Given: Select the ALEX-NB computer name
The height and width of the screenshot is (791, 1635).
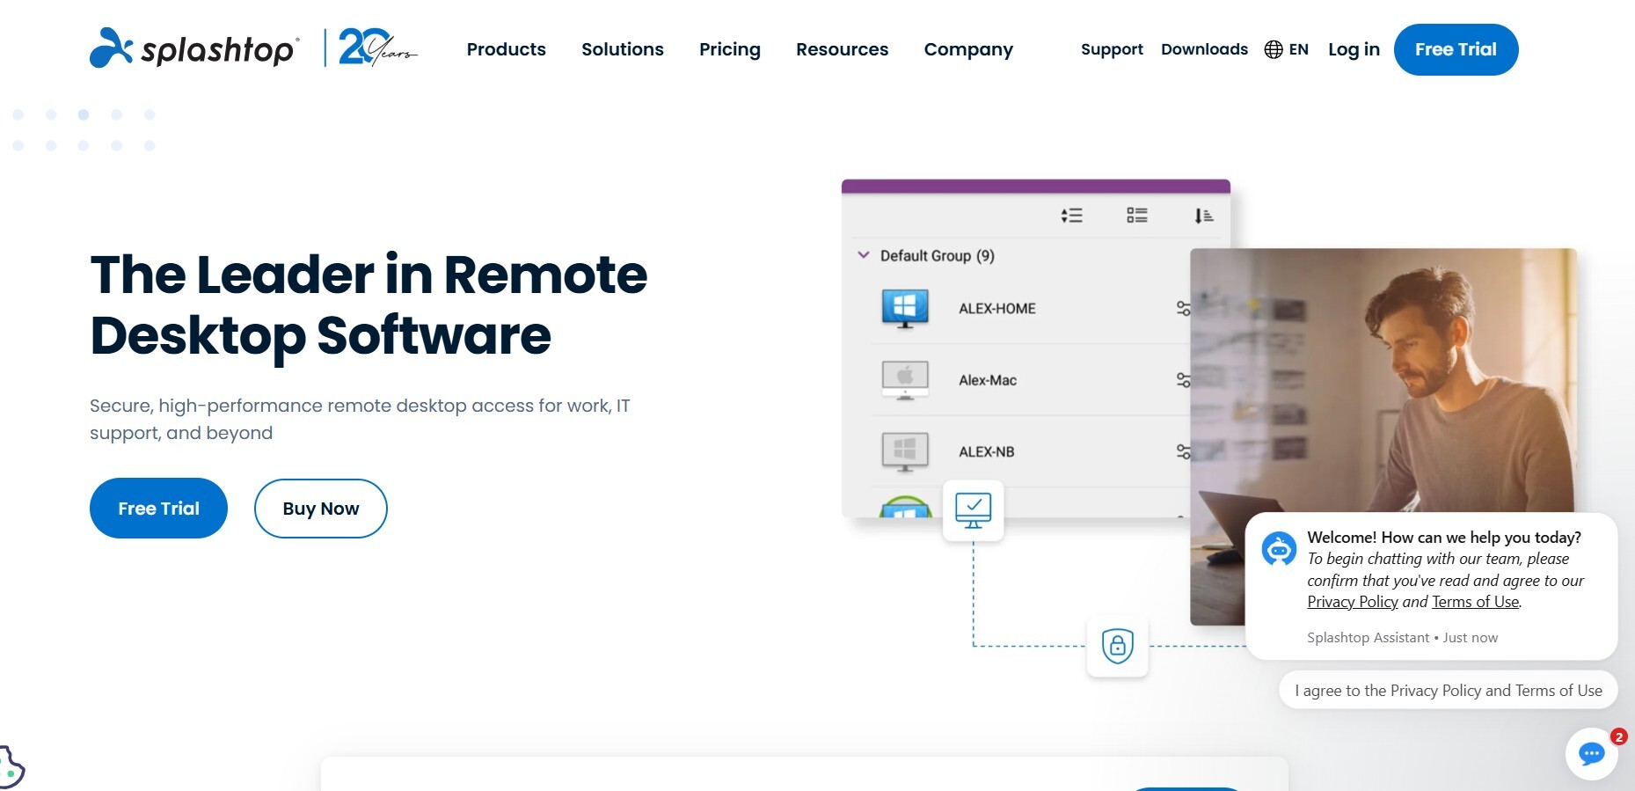Looking at the screenshot, I should (x=987, y=451).
